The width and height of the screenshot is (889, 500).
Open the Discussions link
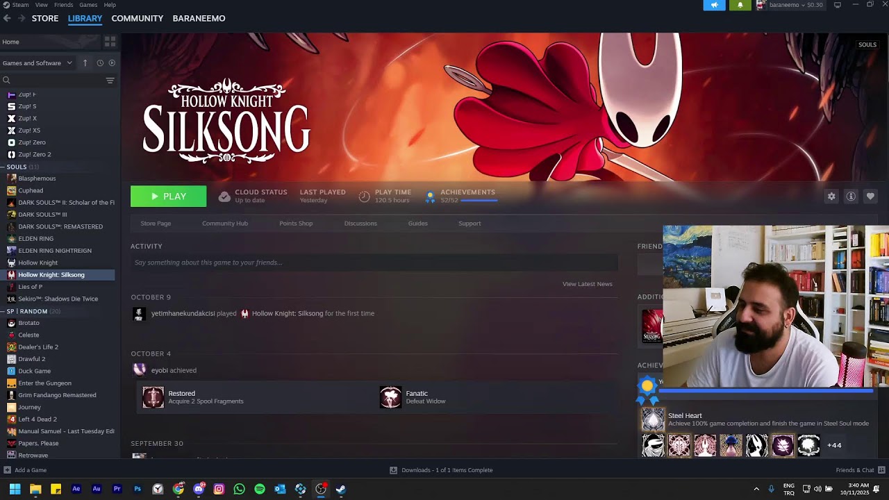pyautogui.click(x=360, y=224)
